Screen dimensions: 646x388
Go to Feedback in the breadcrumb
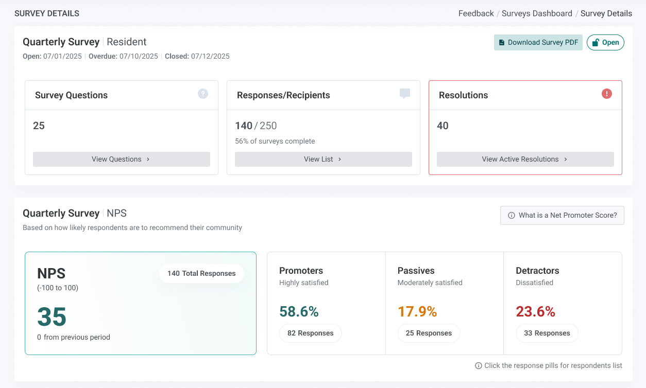point(476,14)
